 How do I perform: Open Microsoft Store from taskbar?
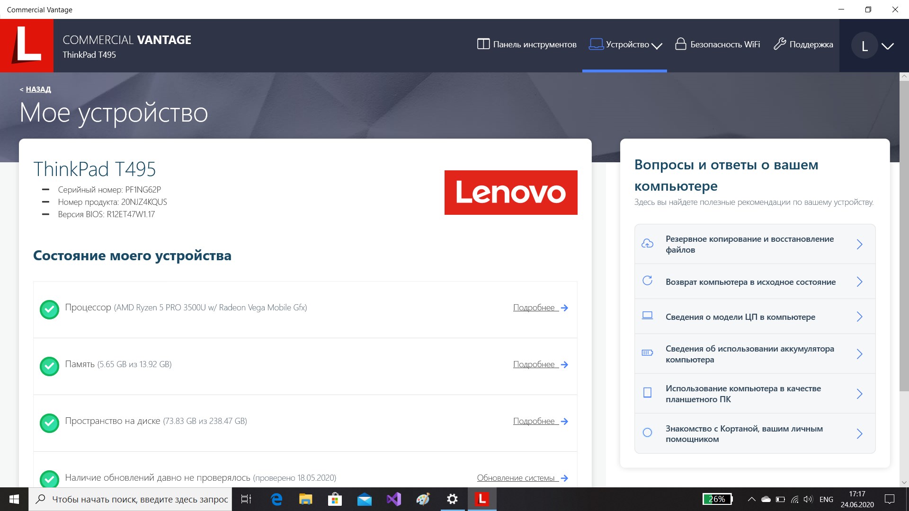point(335,499)
